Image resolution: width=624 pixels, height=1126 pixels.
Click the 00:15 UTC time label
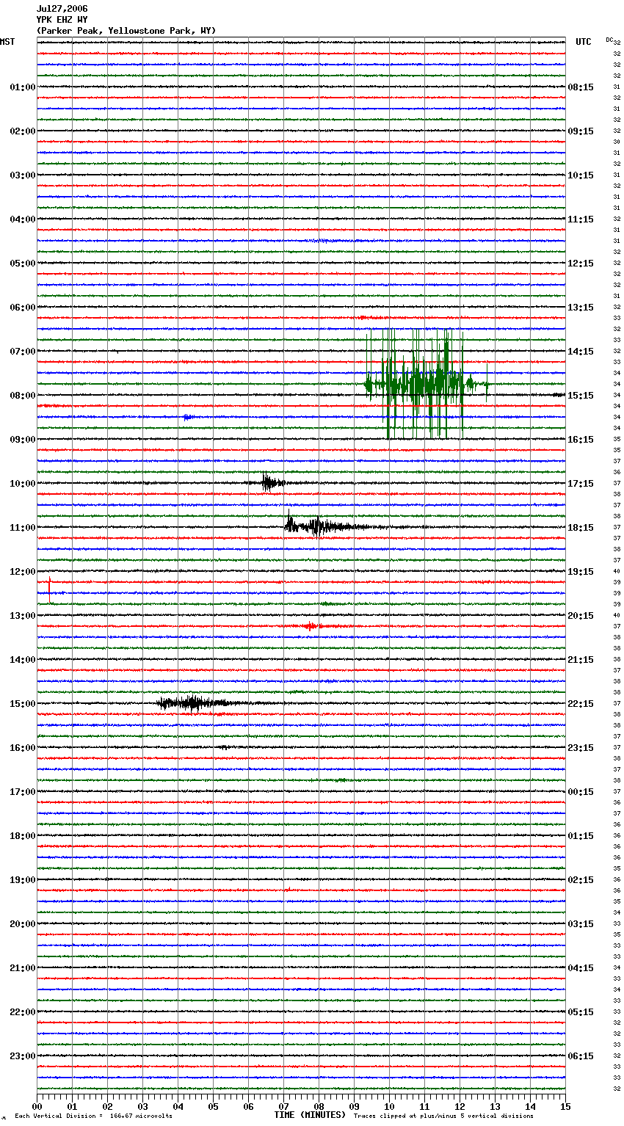581,792
